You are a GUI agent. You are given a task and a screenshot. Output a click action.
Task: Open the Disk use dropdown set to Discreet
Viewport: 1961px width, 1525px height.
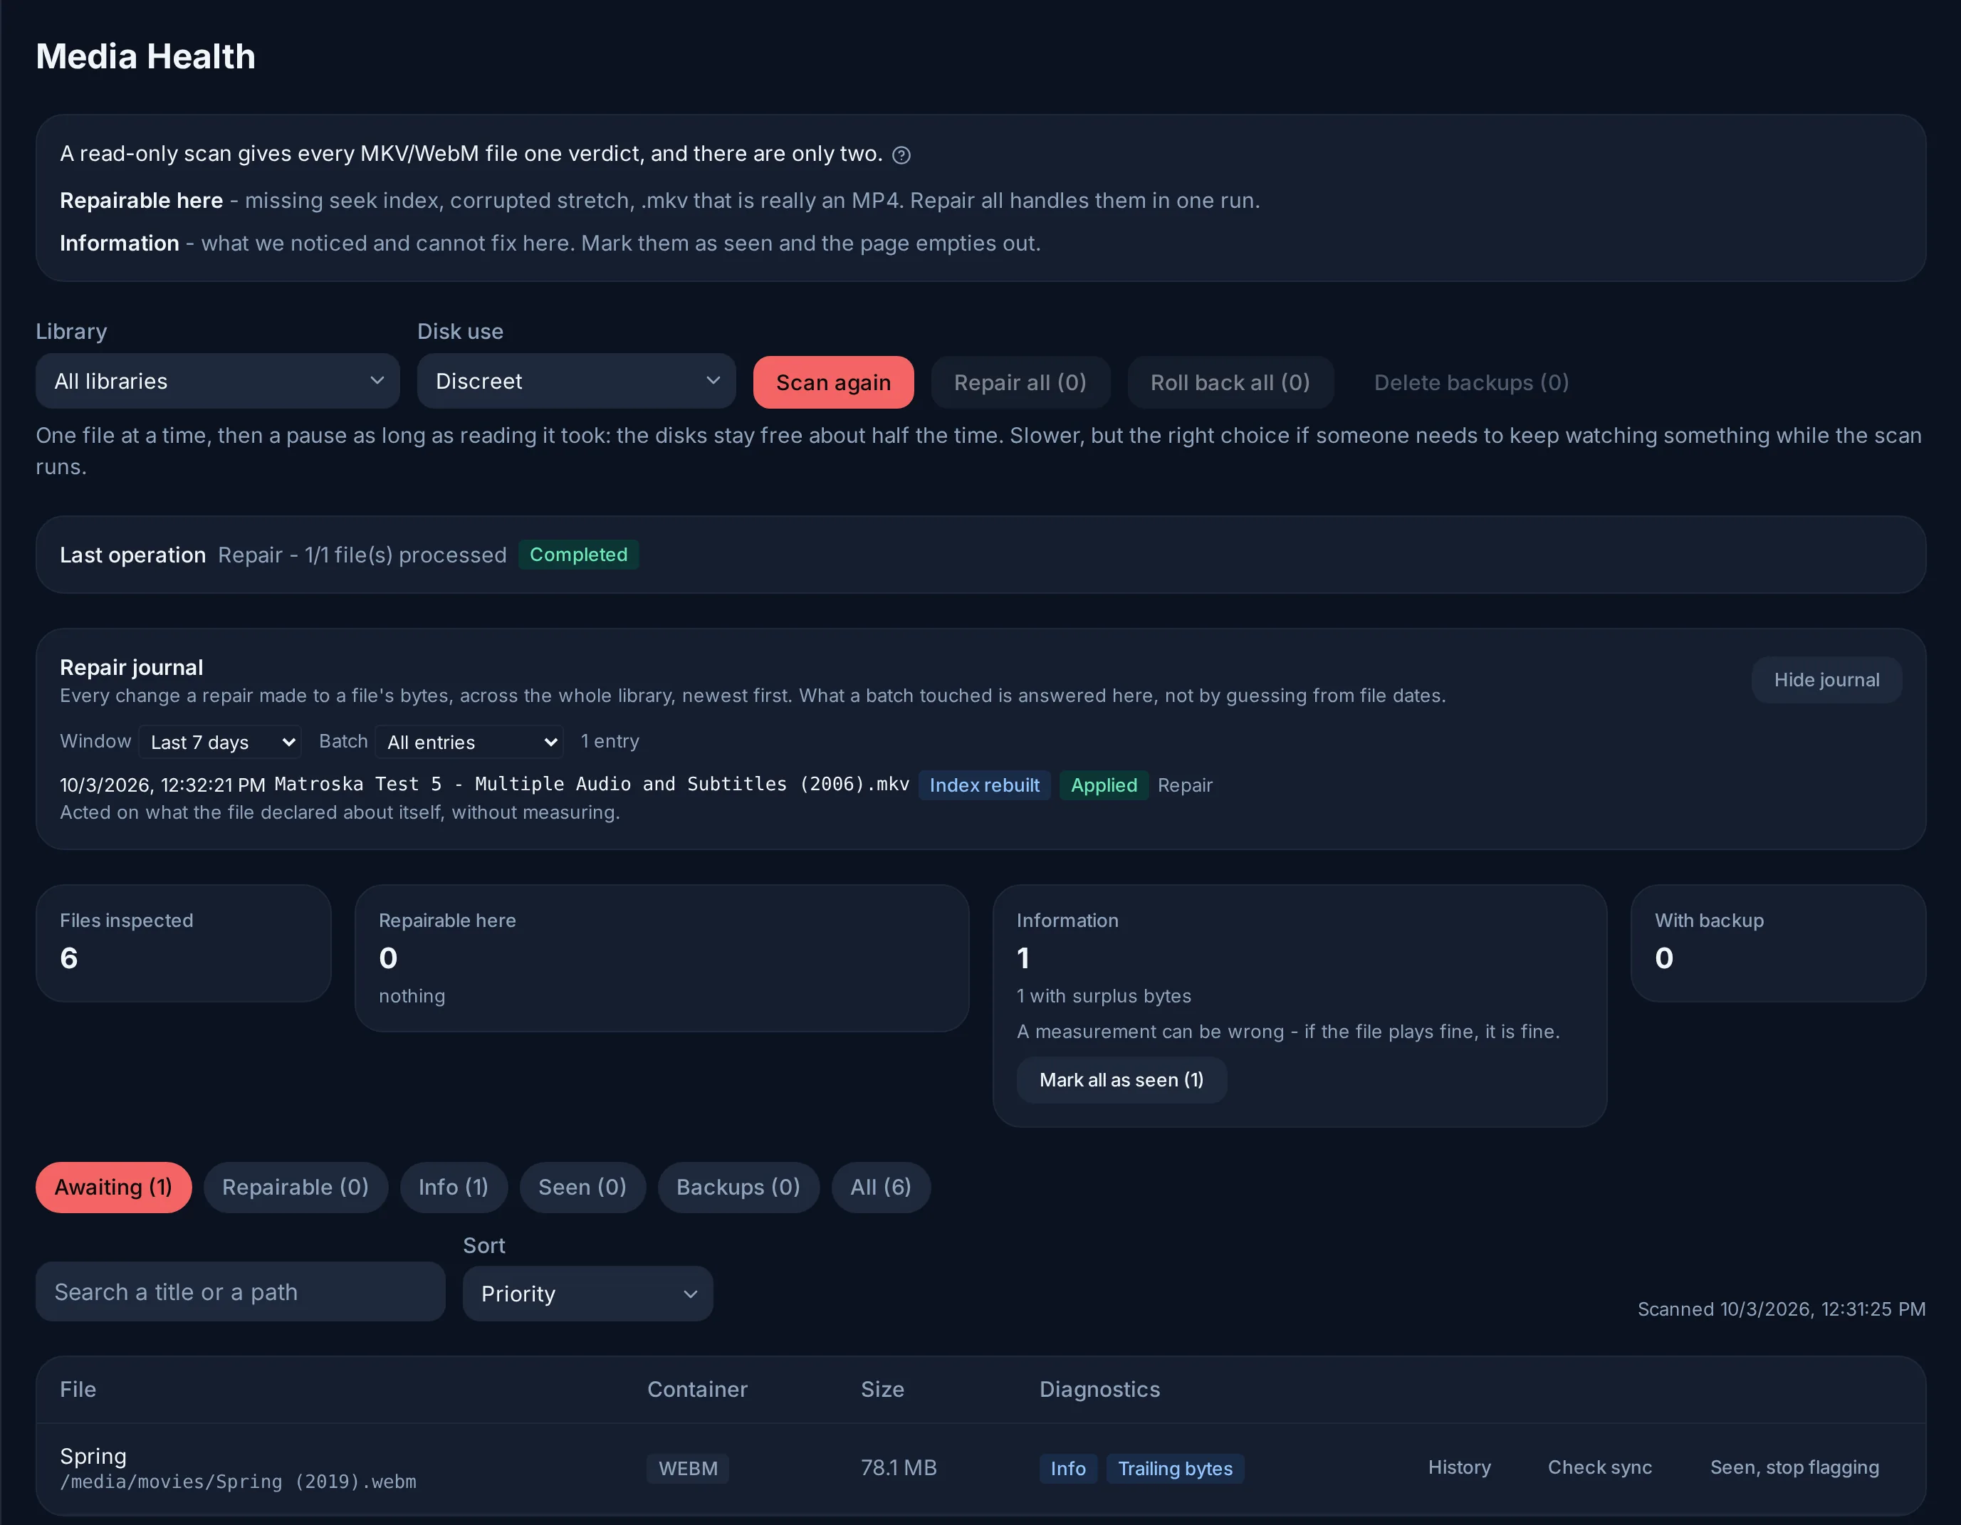pos(577,382)
